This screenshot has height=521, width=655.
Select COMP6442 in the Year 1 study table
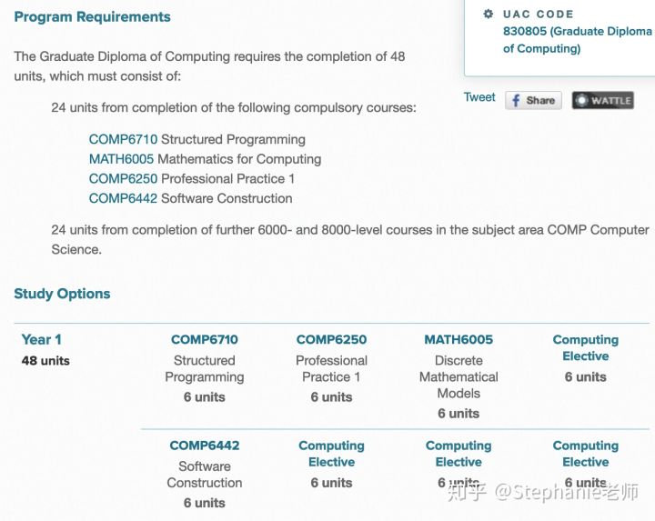coord(205,446)
